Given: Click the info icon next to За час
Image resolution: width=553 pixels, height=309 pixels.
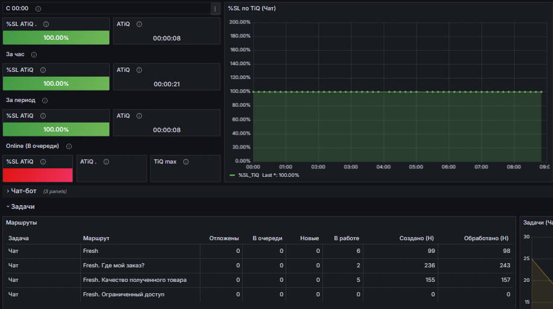Looking at the screenshot, I should [34, 55].
